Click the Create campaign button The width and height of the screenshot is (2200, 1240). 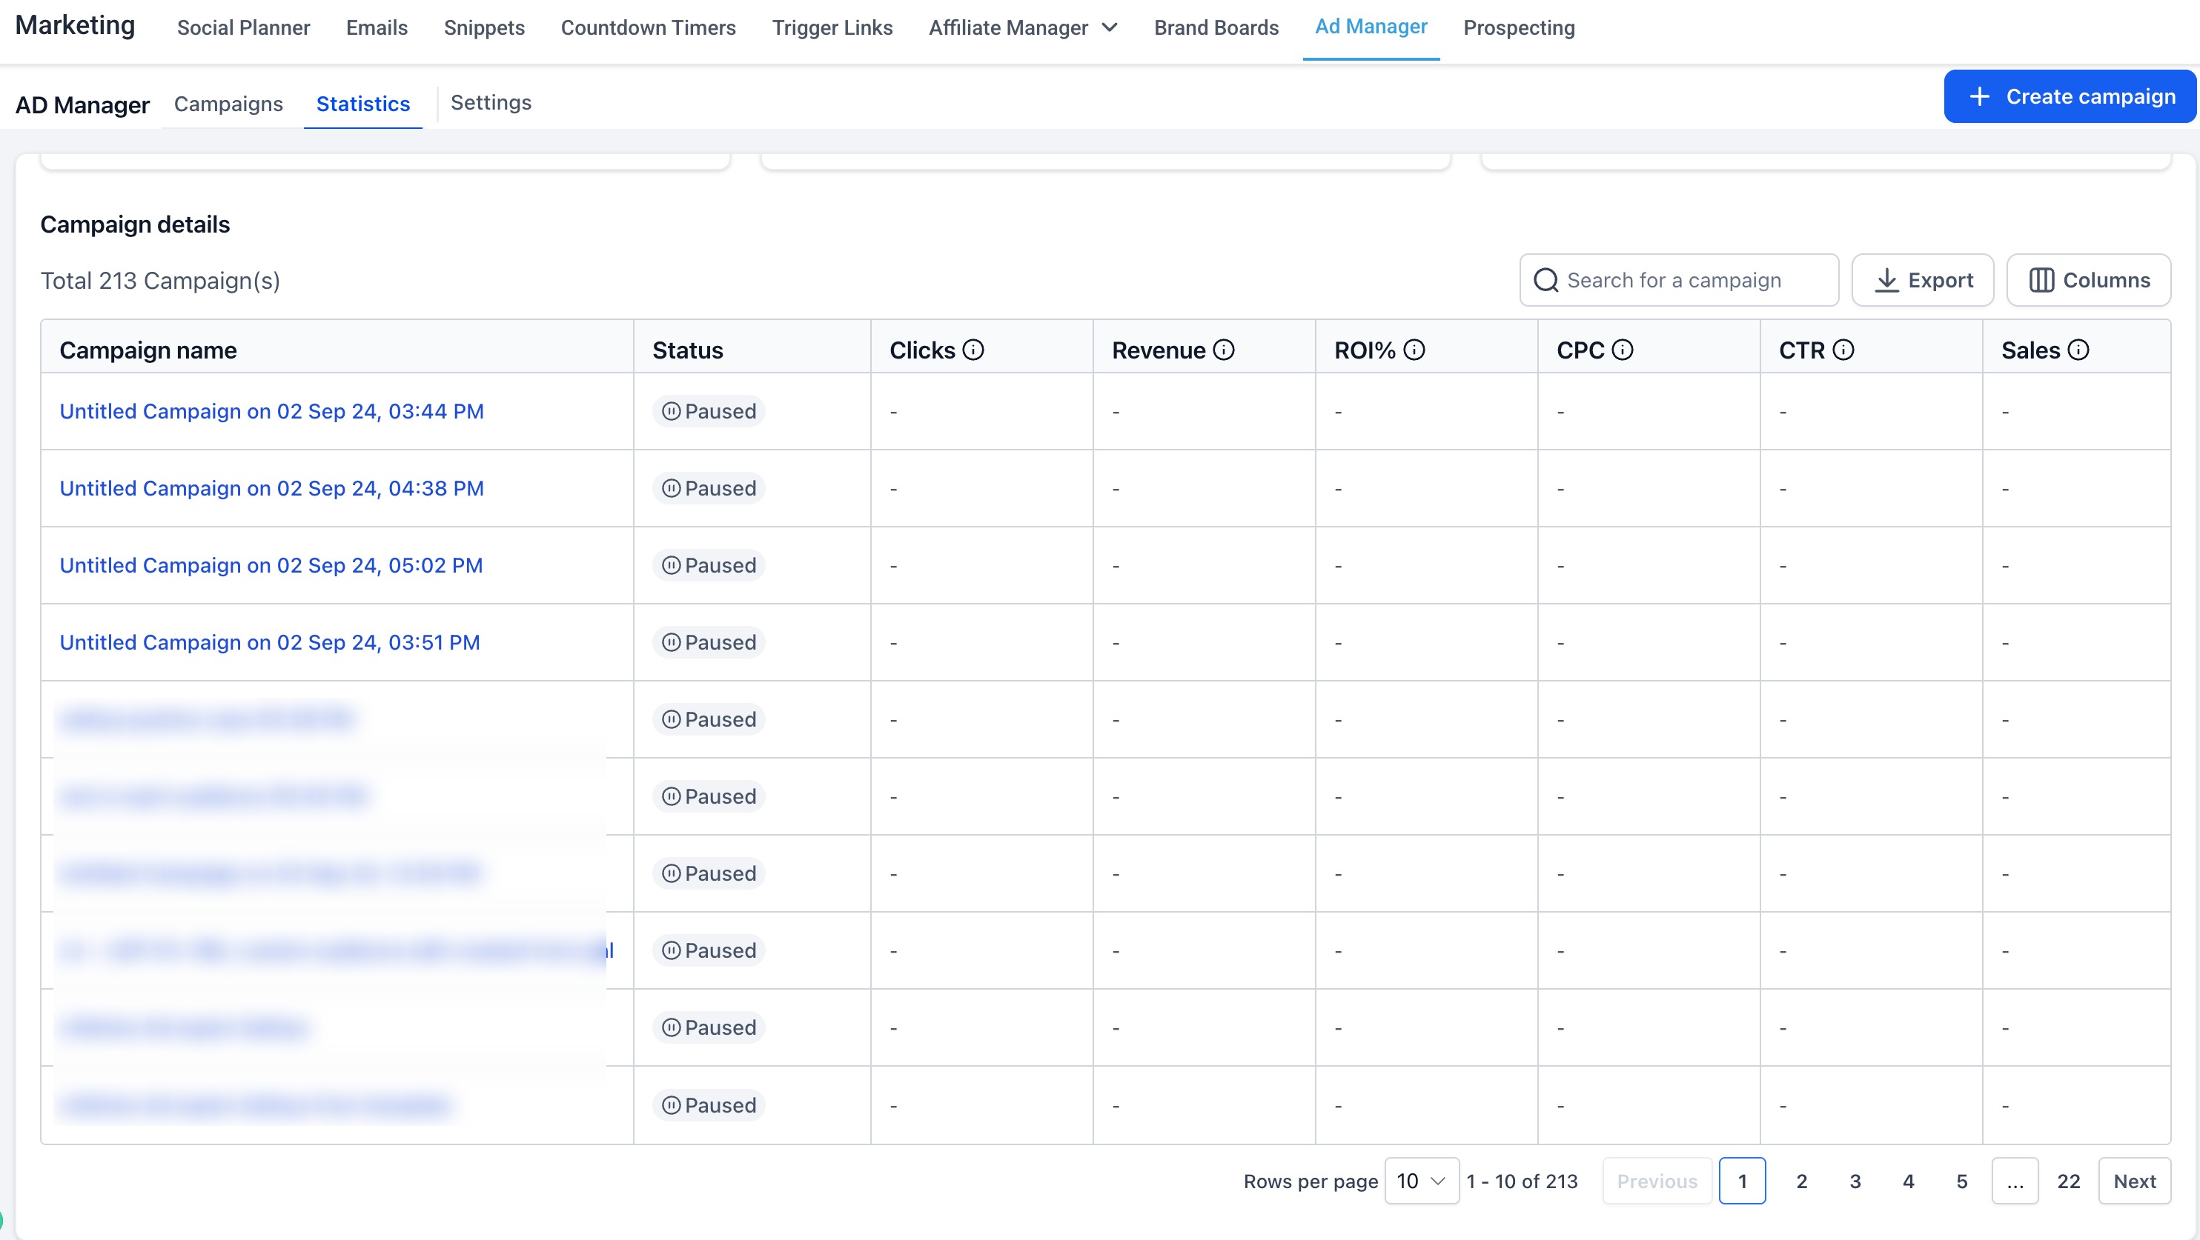click(2070, 96)
